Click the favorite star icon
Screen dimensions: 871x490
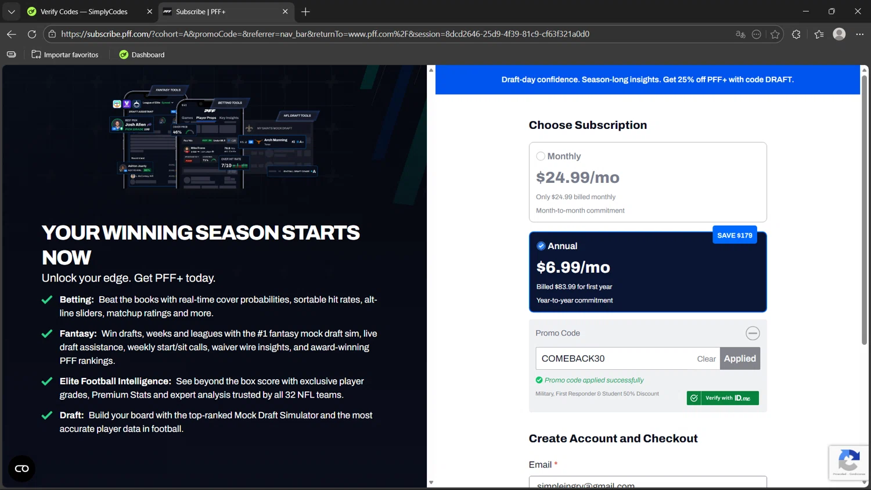(775, 34)
